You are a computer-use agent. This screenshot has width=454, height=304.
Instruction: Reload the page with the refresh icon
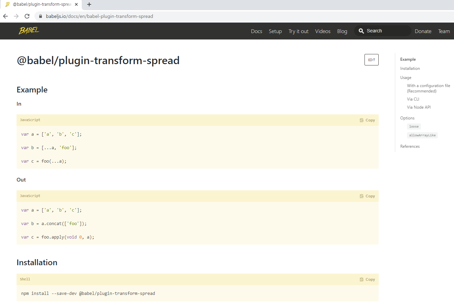click(x=27, y=16)
